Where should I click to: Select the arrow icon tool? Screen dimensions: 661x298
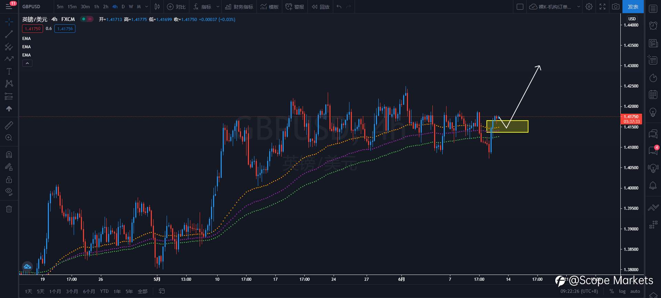click(9, 109)
